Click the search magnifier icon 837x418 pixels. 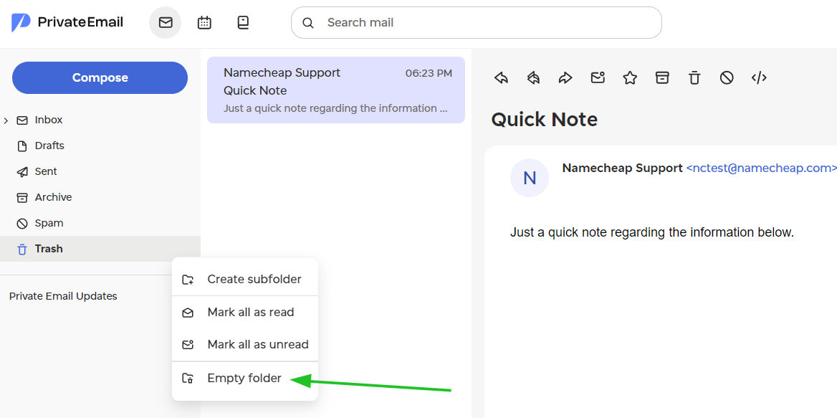308,23
